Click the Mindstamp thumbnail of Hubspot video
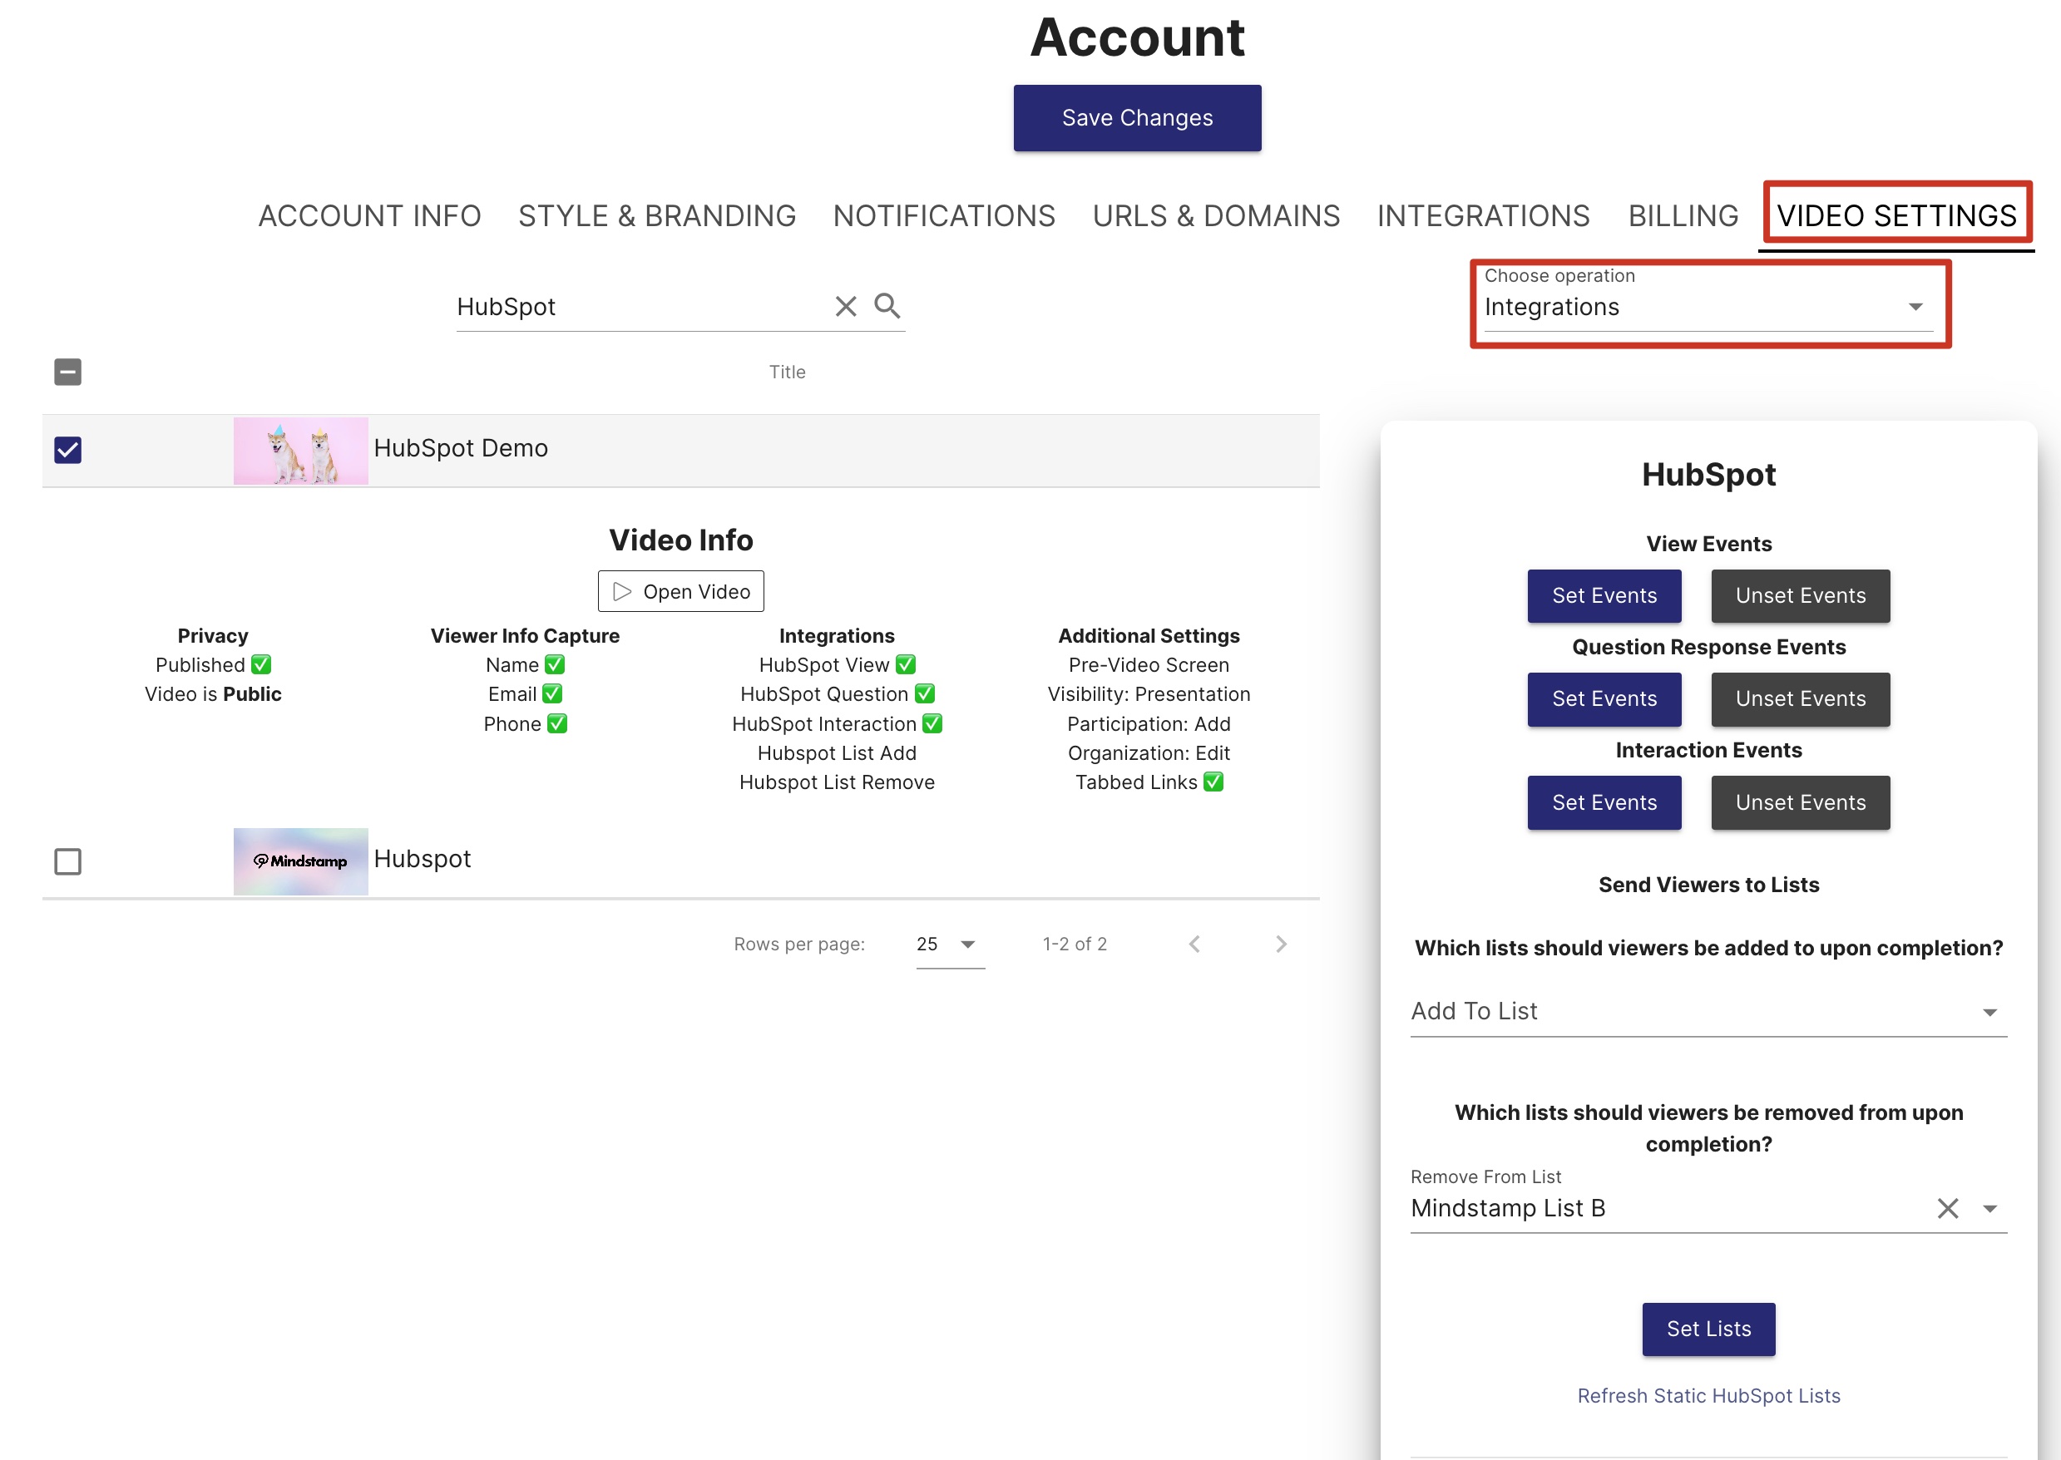This screenshot has height=1460, width=2061. point(300,861)
